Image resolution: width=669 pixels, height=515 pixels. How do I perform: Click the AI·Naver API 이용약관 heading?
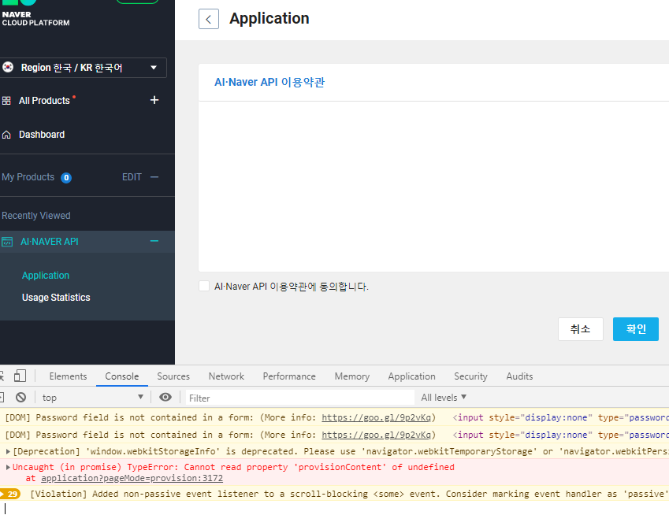tap(269, 82)
